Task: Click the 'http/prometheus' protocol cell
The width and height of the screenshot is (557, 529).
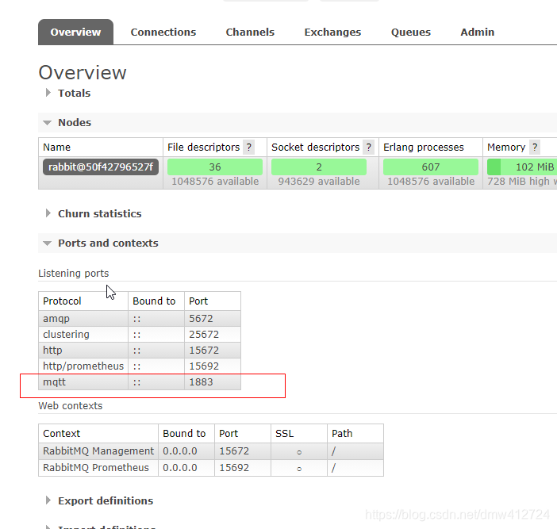Action: click(83, 366)
